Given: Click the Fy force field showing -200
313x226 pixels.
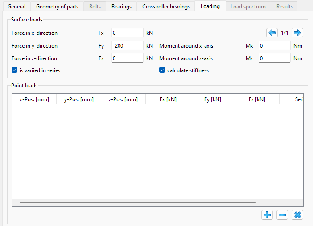Looking at the screenshot, I should coord(127,45).
